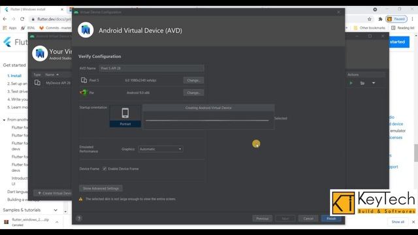Open help with the question mark icon
Screen dimensions: 418x235
click(79, 218)
